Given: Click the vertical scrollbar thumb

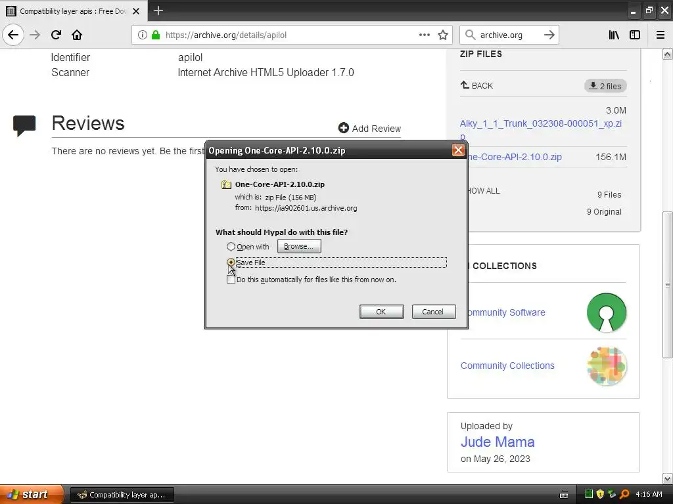Looking at the screenshot, I should click(668, 285).
